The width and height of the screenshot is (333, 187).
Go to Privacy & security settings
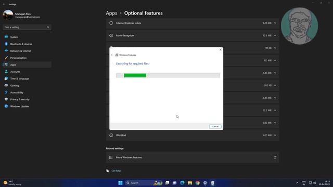(x=27, y=99)
